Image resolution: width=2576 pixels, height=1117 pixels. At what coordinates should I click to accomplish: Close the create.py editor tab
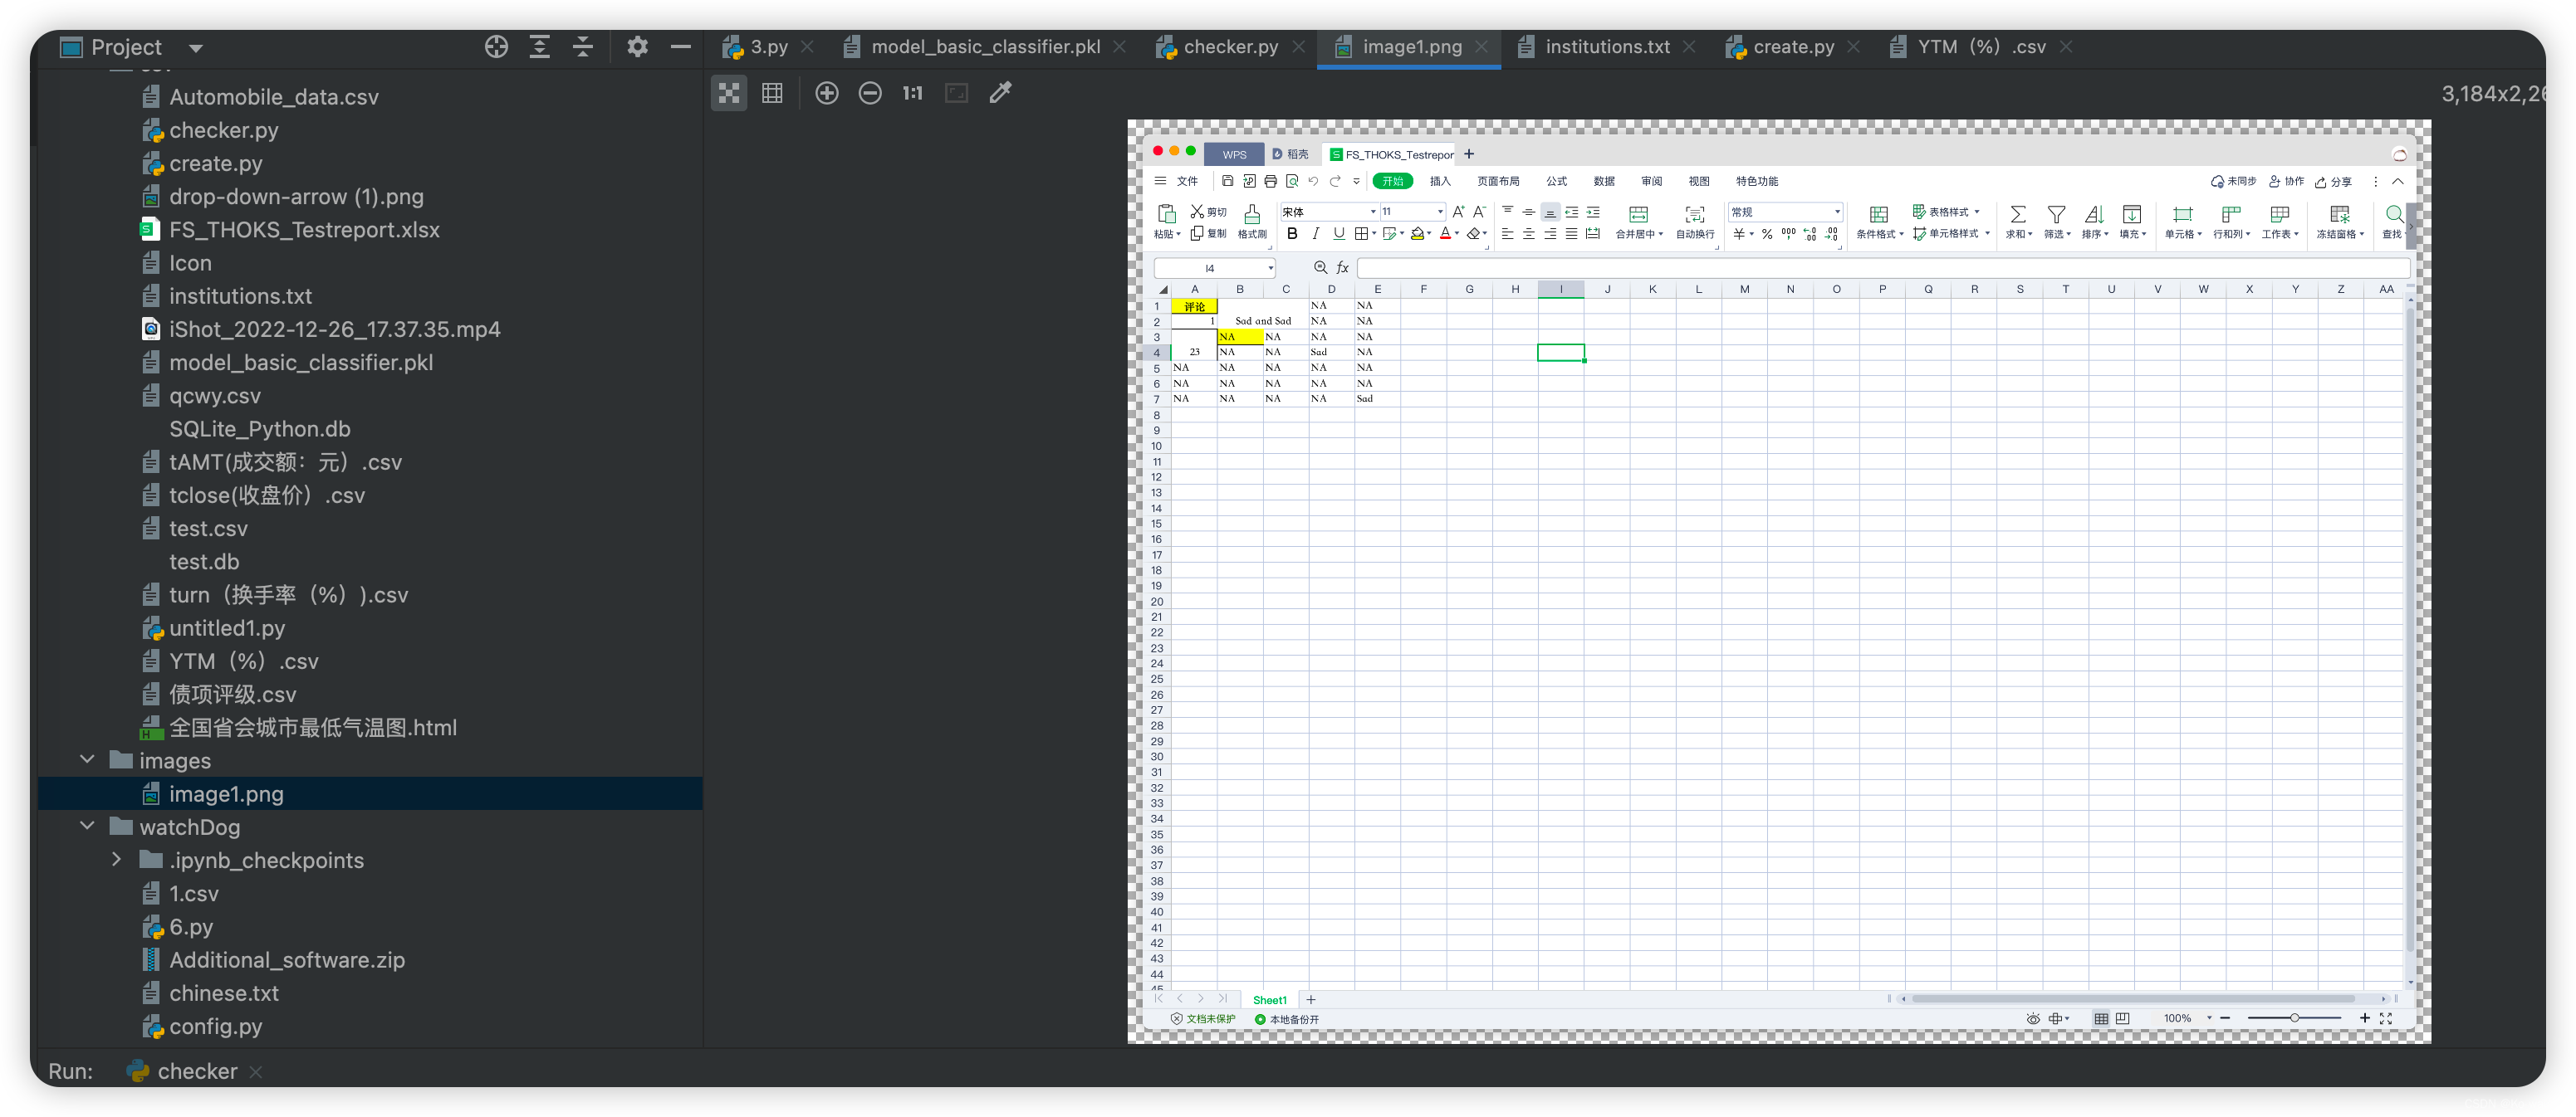point(1853,47)
